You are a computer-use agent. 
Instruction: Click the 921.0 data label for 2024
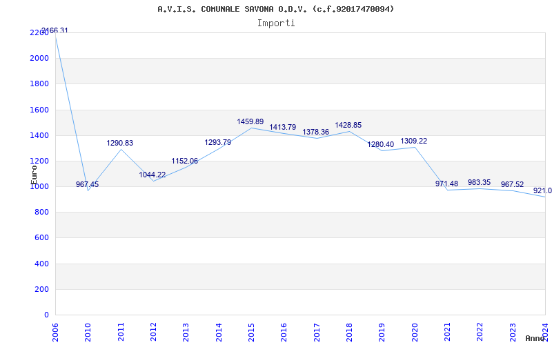click(x=542, y=191)
